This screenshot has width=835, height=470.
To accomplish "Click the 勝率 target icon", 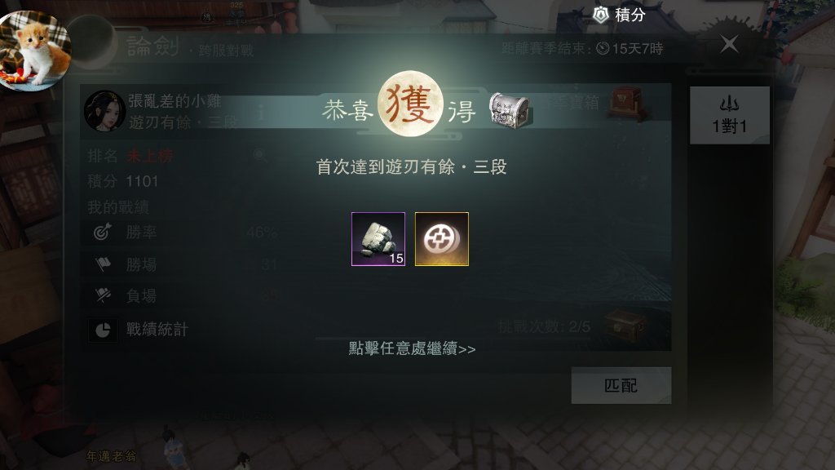I will (102, 232).
